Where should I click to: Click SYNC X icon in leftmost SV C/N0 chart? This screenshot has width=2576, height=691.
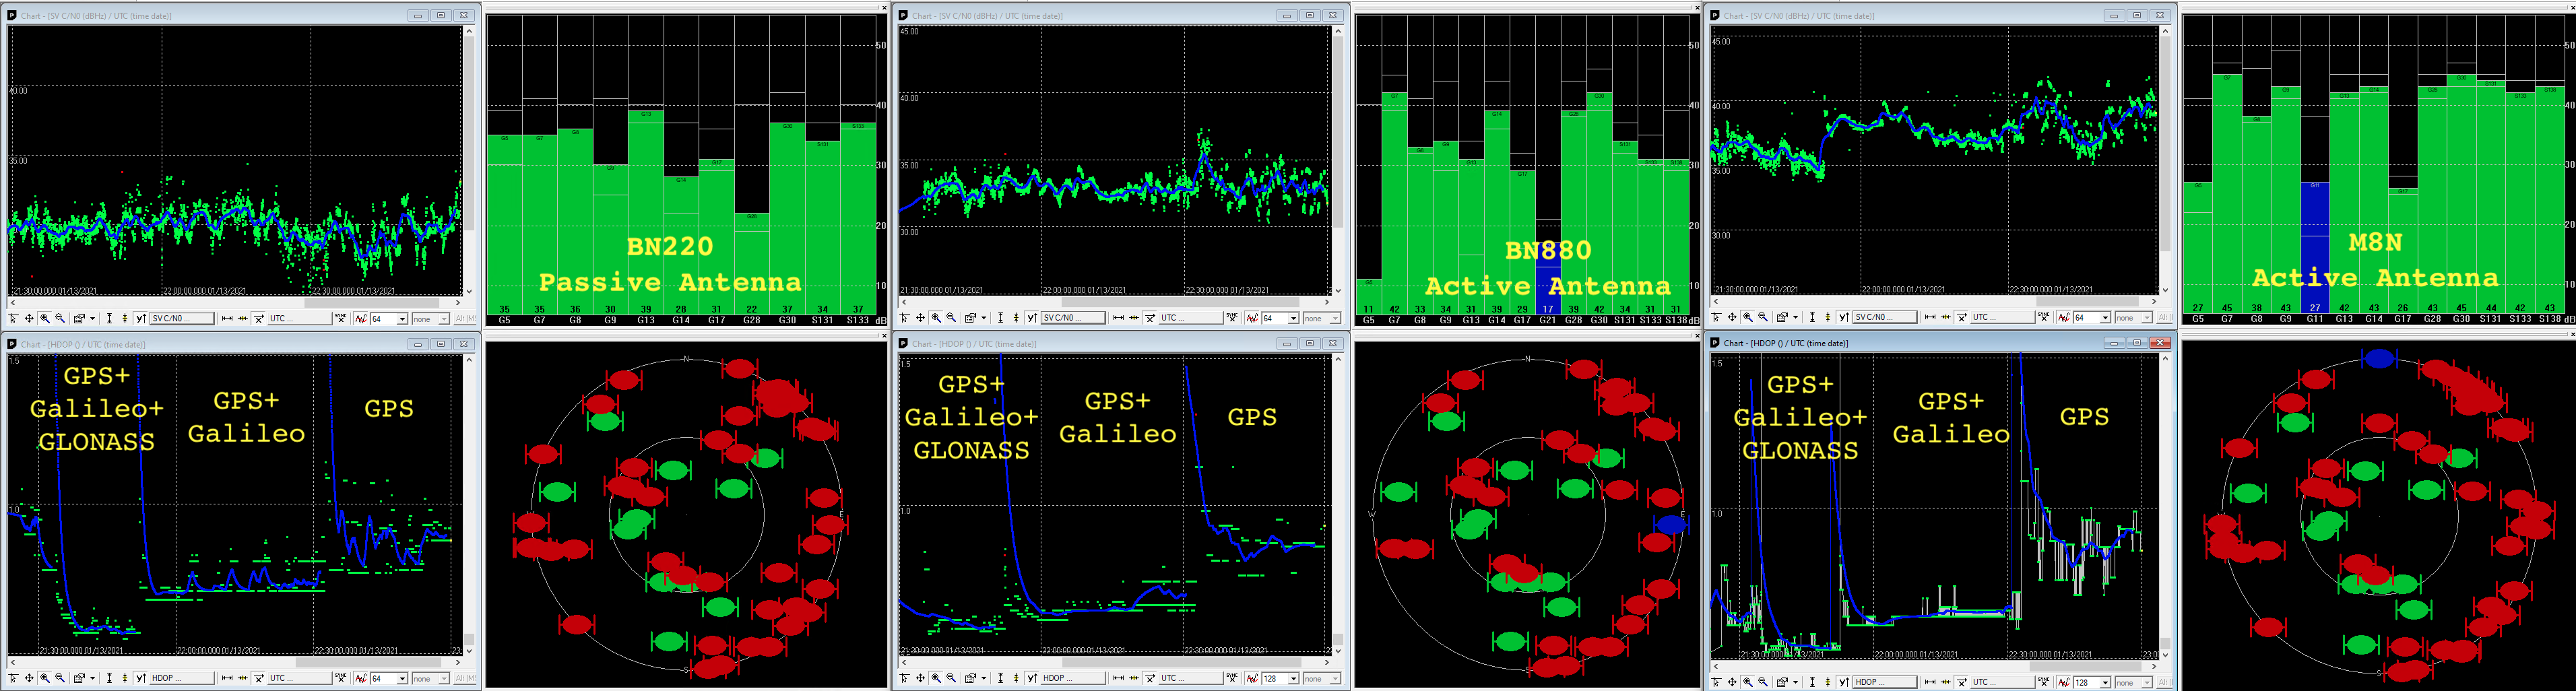341,319
